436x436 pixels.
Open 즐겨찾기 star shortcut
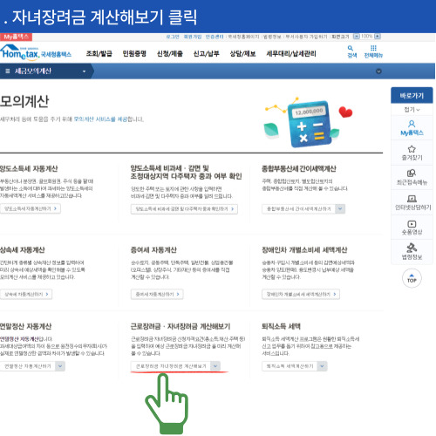pos(412,153)
